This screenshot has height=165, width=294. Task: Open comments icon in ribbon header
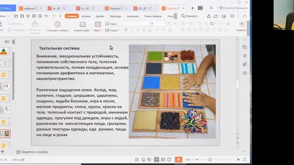tap(232, 16)
